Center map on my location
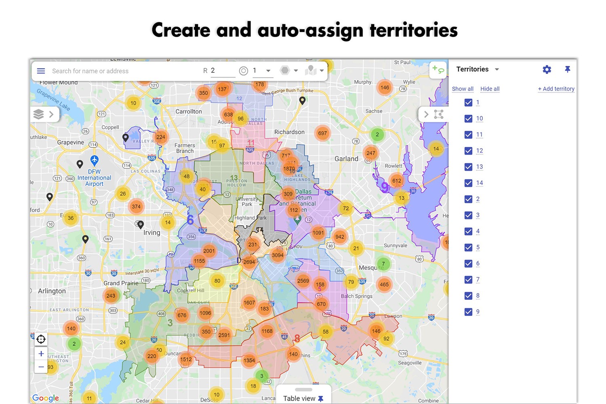 click(x=41, y=339)
